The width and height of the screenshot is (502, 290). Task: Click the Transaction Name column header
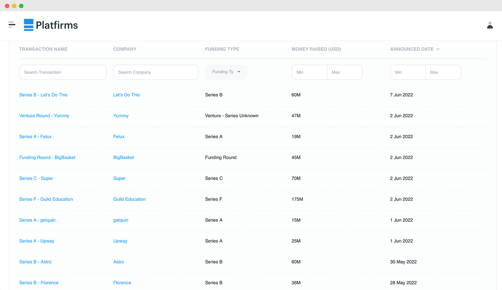(x=43, y=49)
